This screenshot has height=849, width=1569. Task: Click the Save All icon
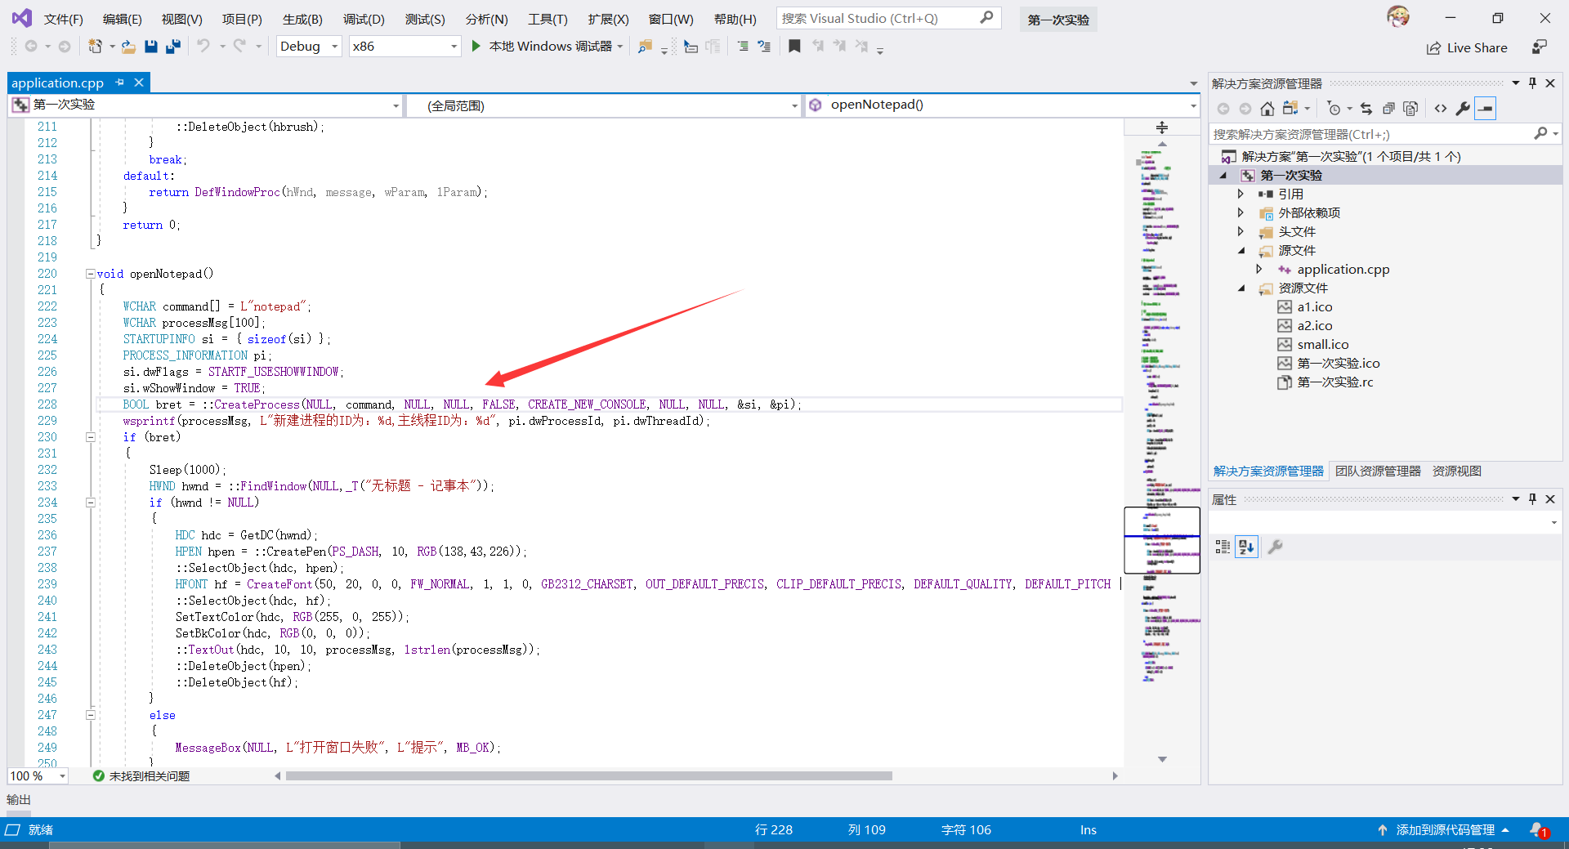(x=172, y=47)
